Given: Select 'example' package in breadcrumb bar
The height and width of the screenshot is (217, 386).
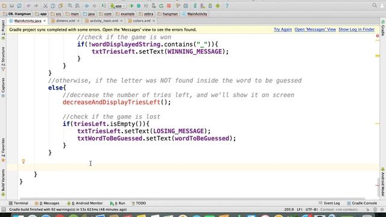Looking at the screenshot, I should pos(125,14).
